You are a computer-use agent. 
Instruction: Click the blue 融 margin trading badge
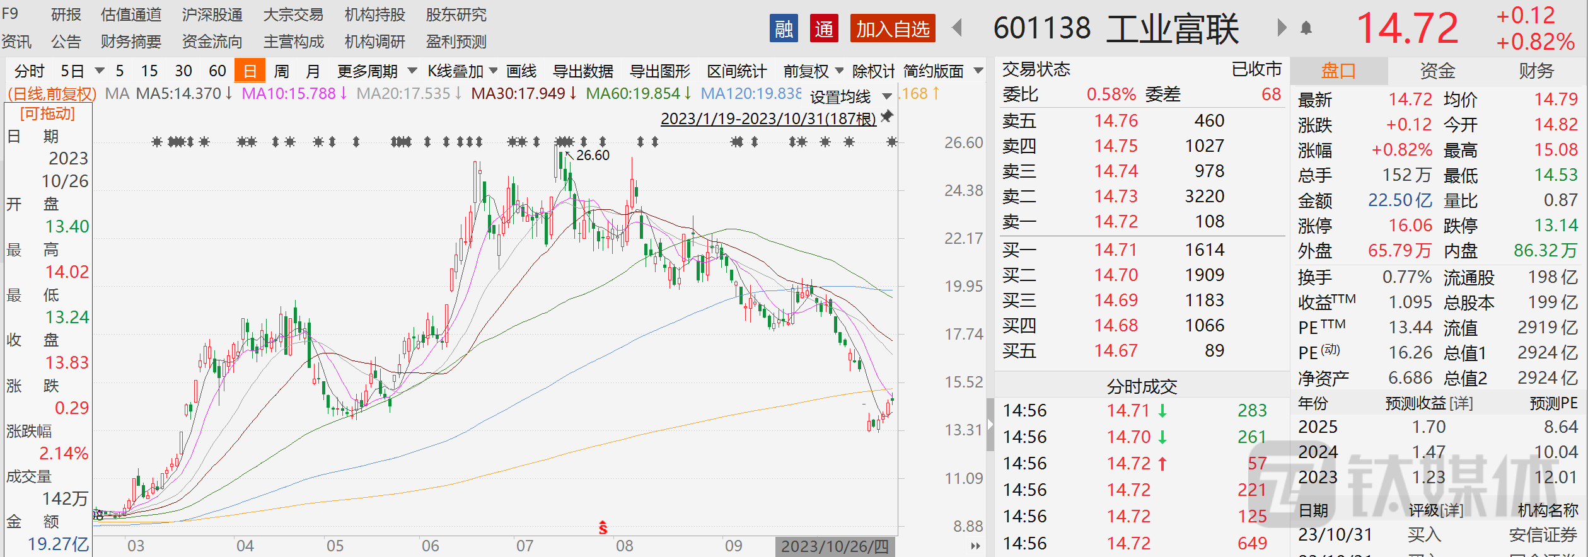(x=784, y=29)
